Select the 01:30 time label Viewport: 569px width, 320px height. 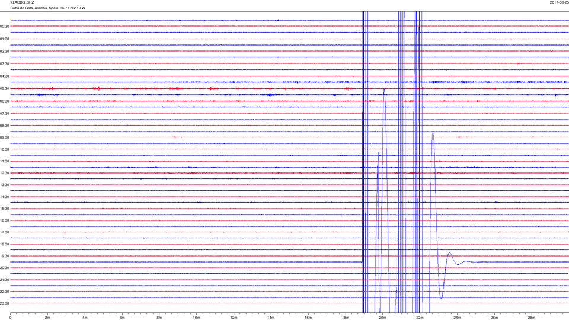click(5, 39)
